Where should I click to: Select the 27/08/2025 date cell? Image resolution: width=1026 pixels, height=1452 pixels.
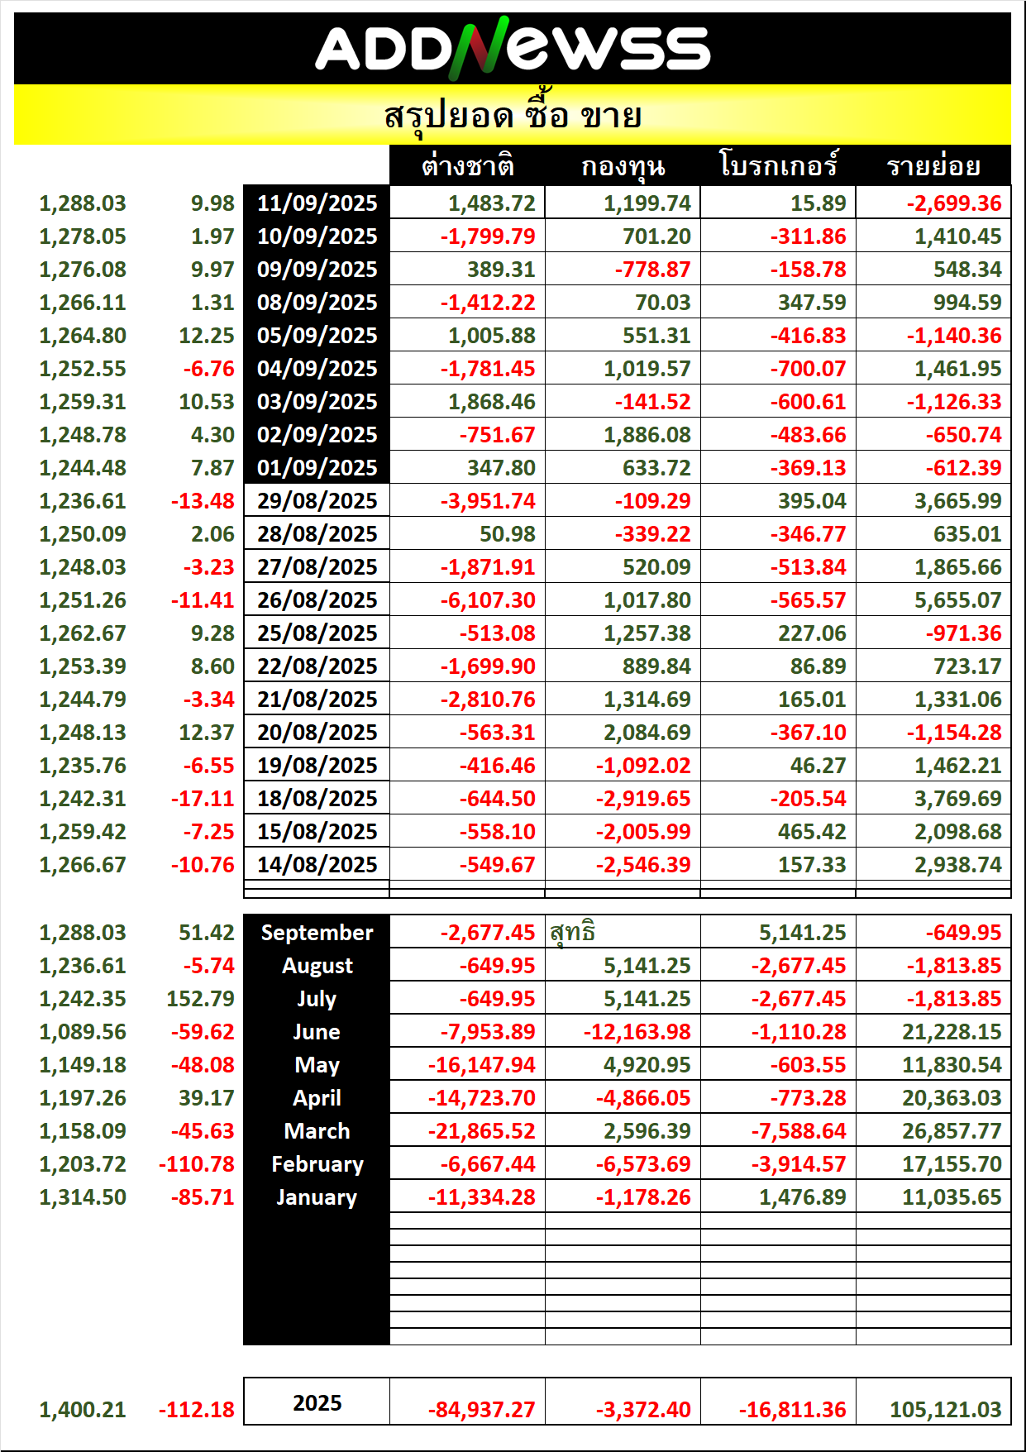pyautogui.click(x=317, y=566)
